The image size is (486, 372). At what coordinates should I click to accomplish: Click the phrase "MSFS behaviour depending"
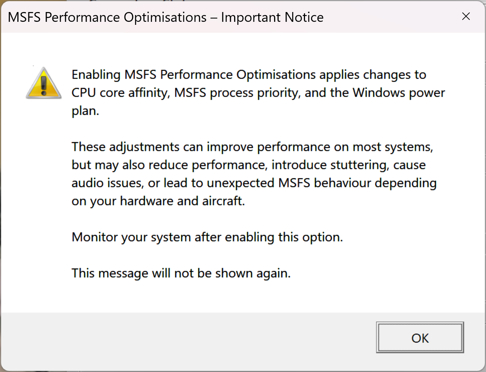pos(357,183)
